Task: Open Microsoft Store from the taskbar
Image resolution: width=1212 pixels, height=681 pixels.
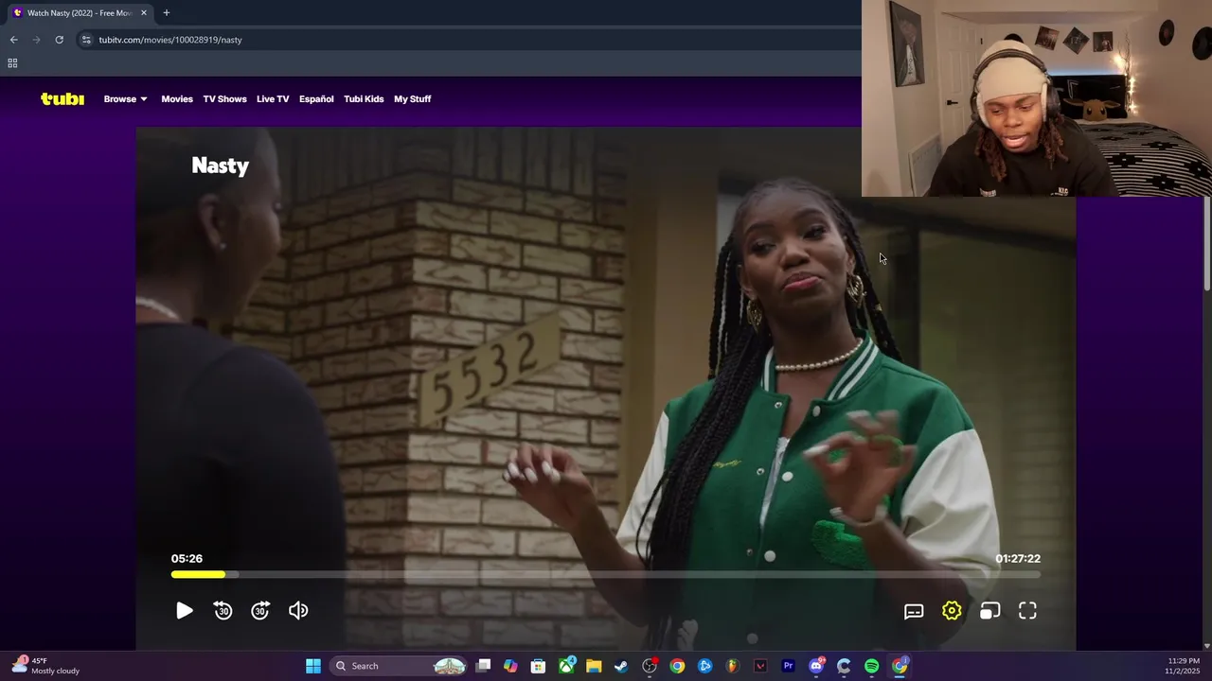Action: [x=538, y=666]
